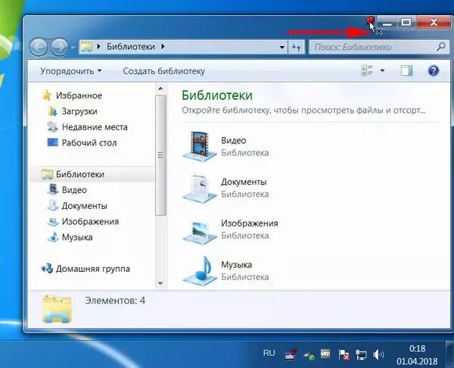Click Action Center flag tray icon
This screenshot has height=368, width=454.
(344, 354)
